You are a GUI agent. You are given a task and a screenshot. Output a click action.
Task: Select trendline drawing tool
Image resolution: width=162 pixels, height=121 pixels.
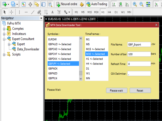pos(33,12)
